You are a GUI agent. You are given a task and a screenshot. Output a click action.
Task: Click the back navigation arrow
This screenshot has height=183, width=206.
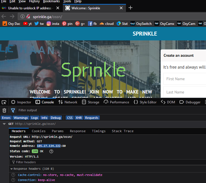tap(4, 17)
